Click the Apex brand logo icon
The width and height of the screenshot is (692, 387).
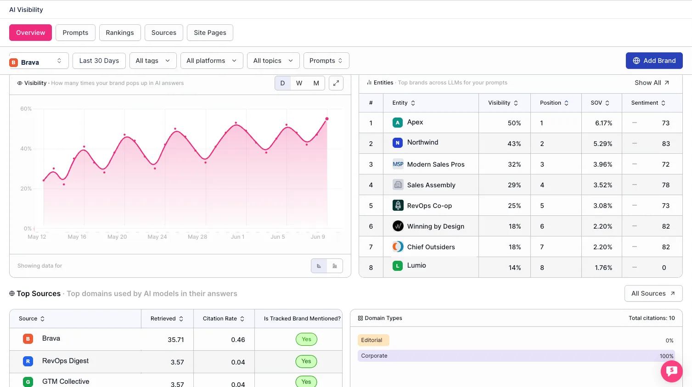pos(398,123)
